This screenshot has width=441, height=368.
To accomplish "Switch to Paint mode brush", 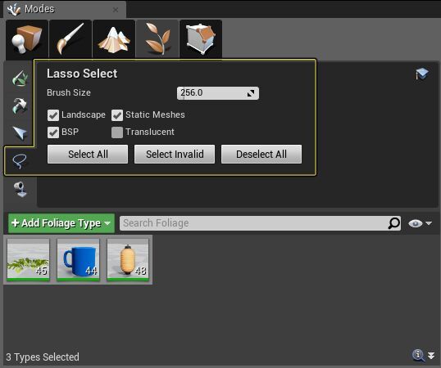I will click(70, 39).
